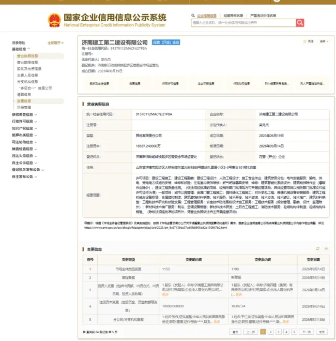Expand the 行政许可信息 sidebar section
336x341 pixels.
[x=24, y=122]
